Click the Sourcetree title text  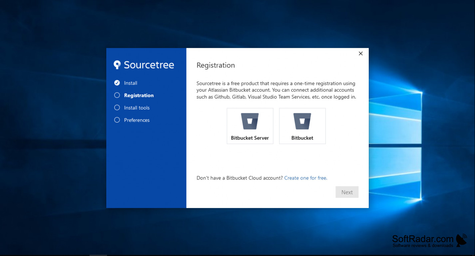tap(149, 65)
